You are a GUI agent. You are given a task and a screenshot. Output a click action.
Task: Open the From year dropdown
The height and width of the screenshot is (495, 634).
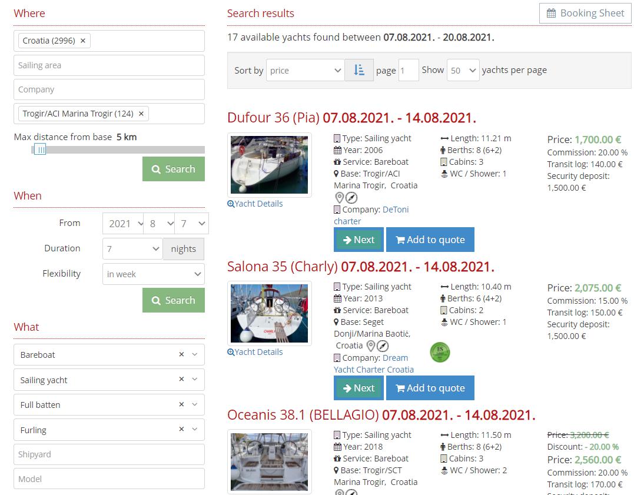click(x=123, y=224)
